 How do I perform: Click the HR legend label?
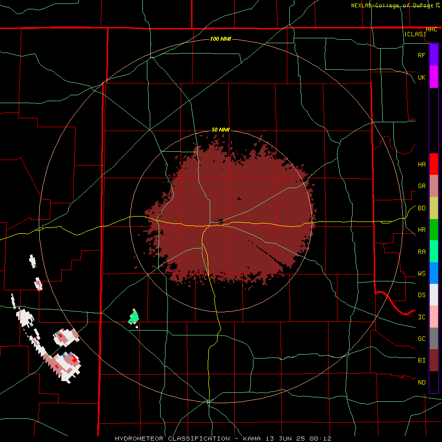point(421,230)
